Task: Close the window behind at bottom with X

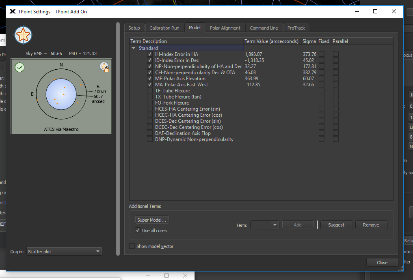Action: (x=185, y=275)
